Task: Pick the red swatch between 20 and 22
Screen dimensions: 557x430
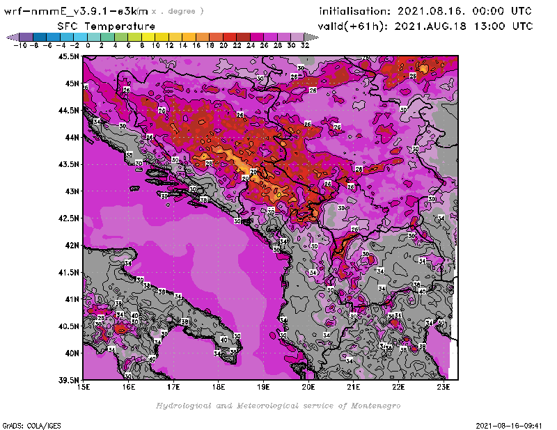Action: coord(230,37)
